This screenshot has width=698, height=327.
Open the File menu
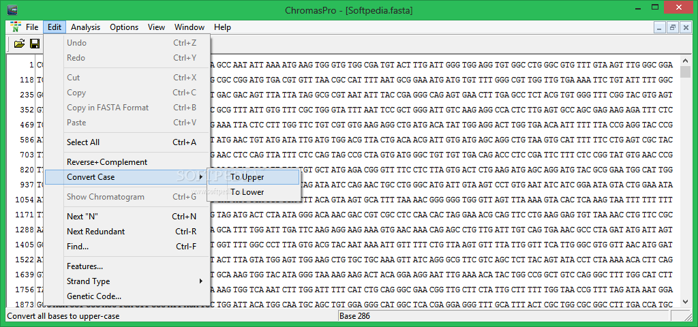point(32,27)
